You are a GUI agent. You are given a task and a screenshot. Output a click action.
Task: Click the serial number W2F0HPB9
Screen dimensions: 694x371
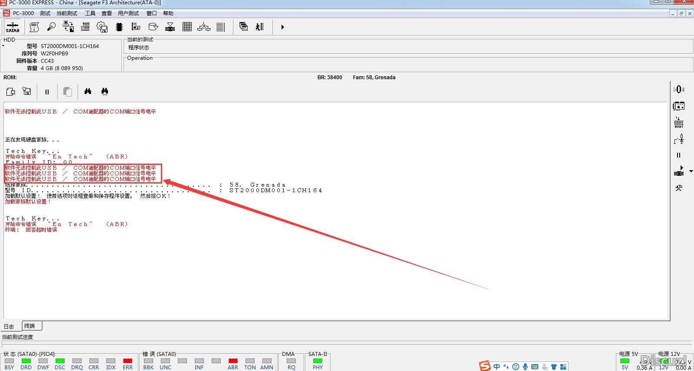[x=54, y=54]
